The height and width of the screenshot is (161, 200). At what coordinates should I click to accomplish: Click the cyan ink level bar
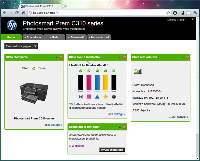click(97, 82)
